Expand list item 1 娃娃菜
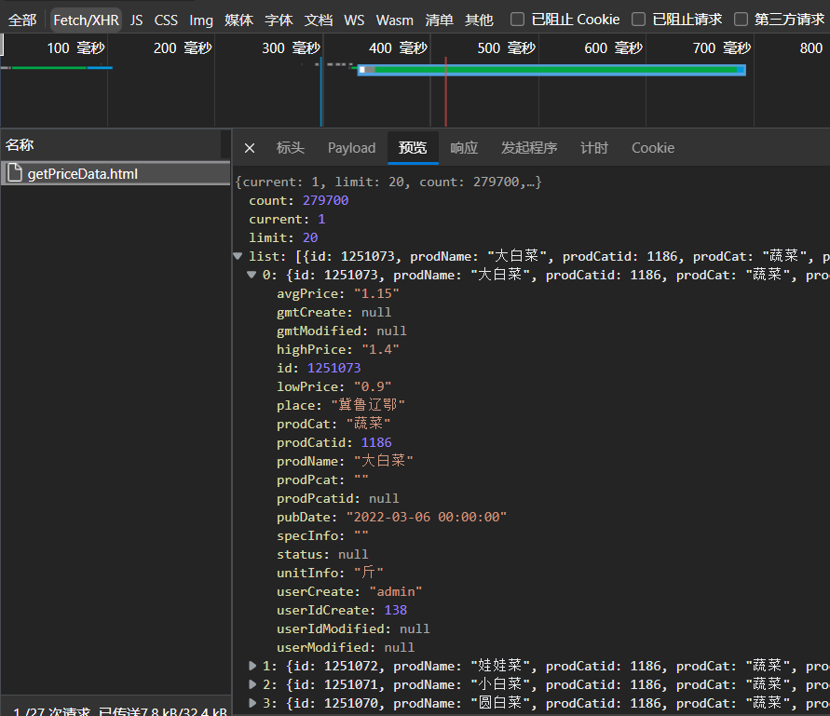Screen dimensions: 830x716 tap(252, 666)
